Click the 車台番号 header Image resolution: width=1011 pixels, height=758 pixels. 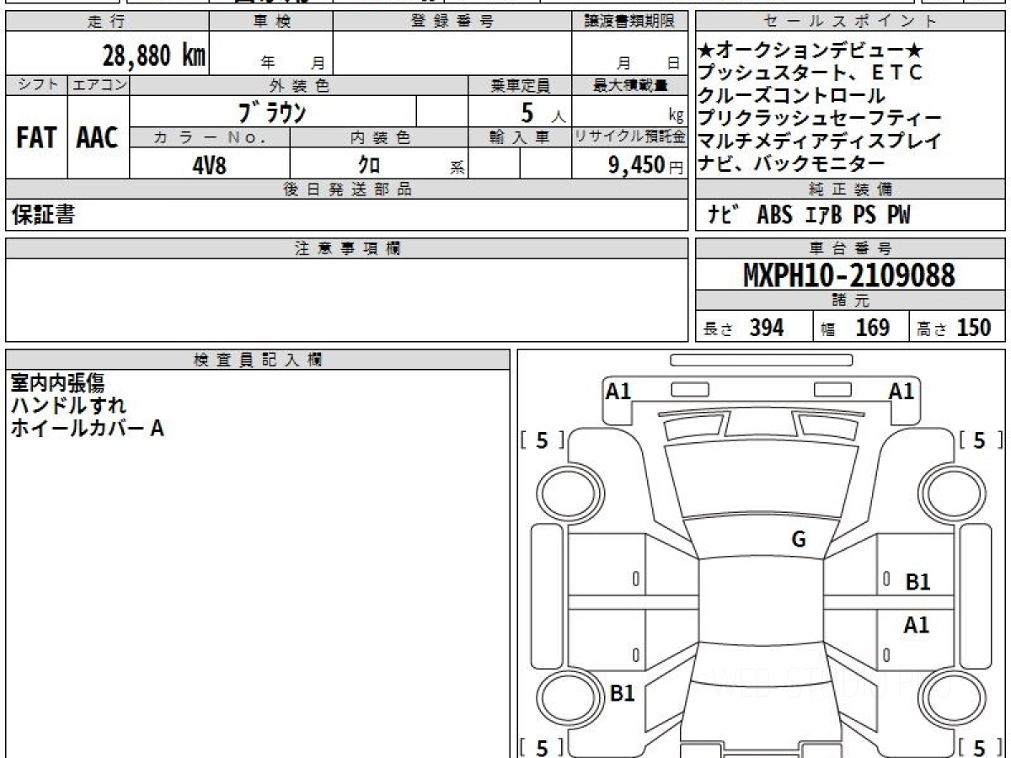pos(851,248)
